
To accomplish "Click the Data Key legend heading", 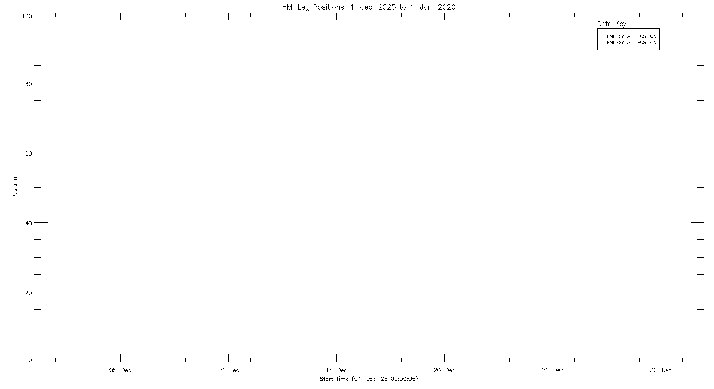I will 611,24.
